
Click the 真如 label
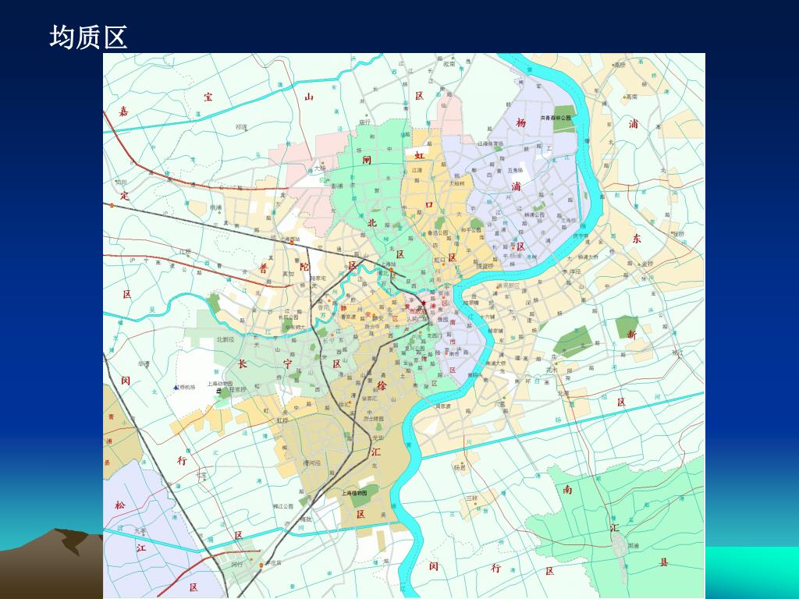point(289,274)
